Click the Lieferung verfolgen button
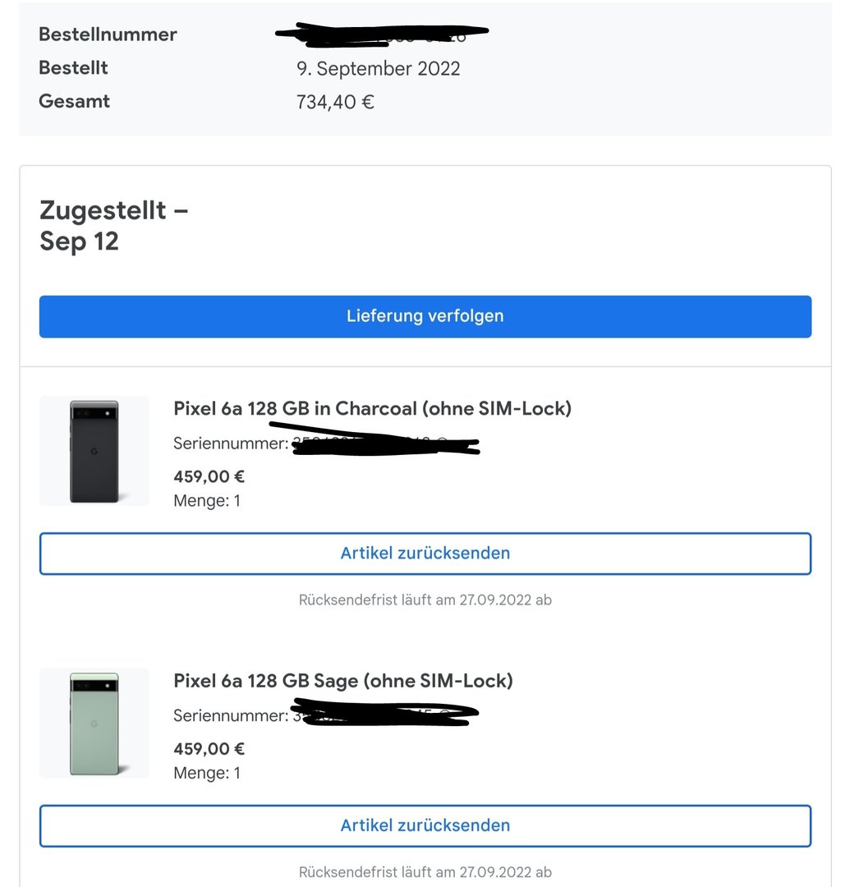Image resolution: width=850 pixels, height=887 pixels. click(x=425, y=316)
